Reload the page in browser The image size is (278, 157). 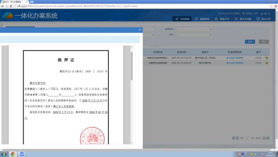(x=11, y=6)
